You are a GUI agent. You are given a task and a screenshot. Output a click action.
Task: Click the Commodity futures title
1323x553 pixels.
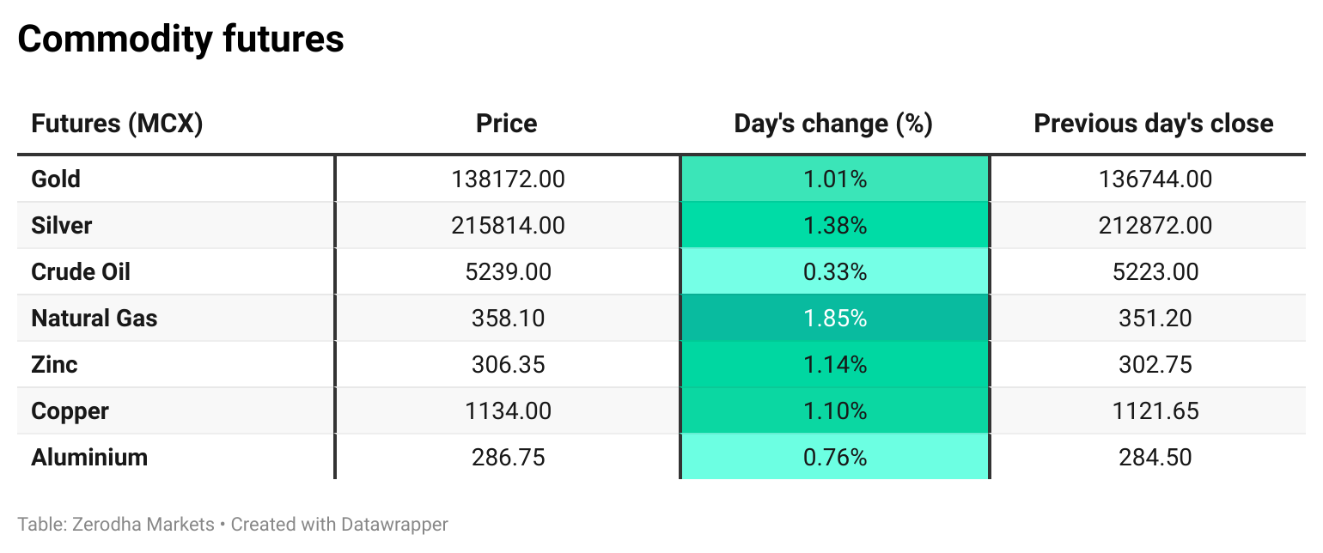point(181,39)
